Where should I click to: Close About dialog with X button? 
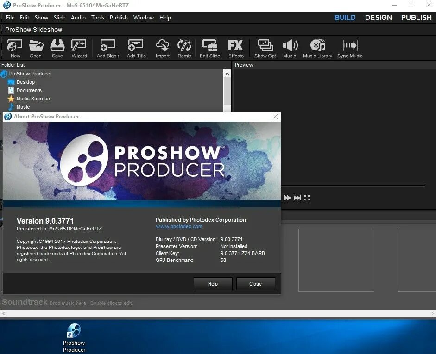275,117
